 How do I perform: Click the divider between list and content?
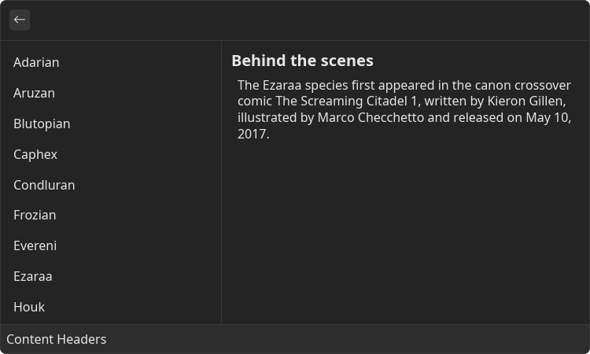(221, 183)
